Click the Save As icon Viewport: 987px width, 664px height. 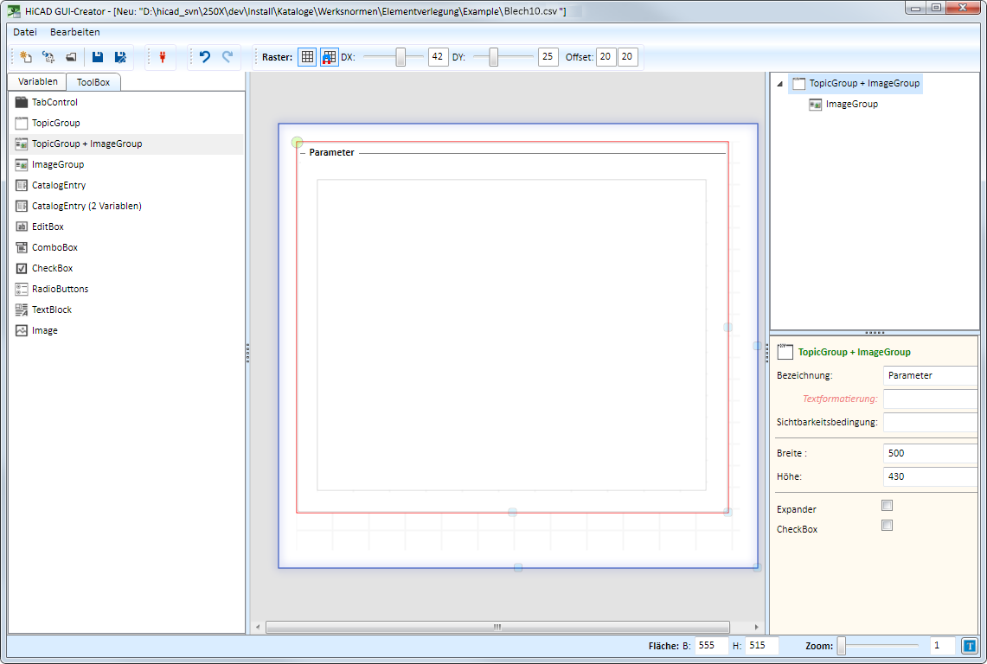pos(120,57)
